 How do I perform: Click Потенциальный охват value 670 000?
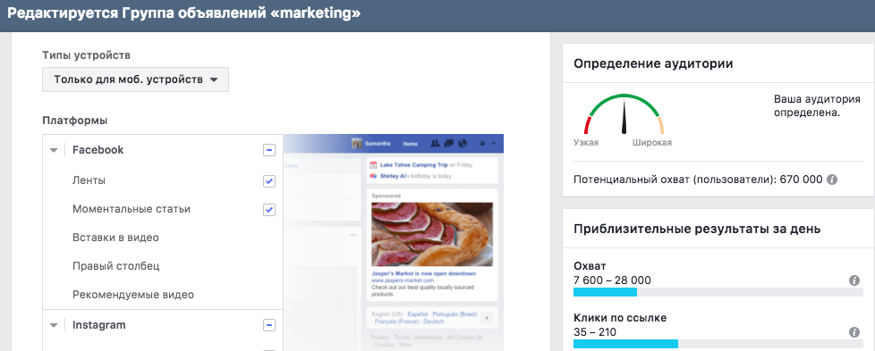pos(802,180)
